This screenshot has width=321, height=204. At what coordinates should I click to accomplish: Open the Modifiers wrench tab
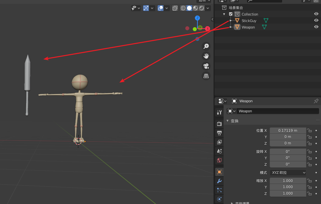[219, 181]
